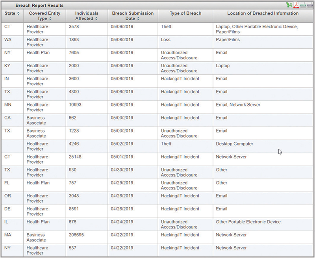Screen dimensions: 315x258
Task: Click the 05/09/2019 submission date cell
Action: tap(122, 27)
